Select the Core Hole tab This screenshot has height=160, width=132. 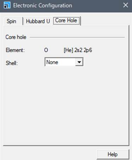(66, 21)
